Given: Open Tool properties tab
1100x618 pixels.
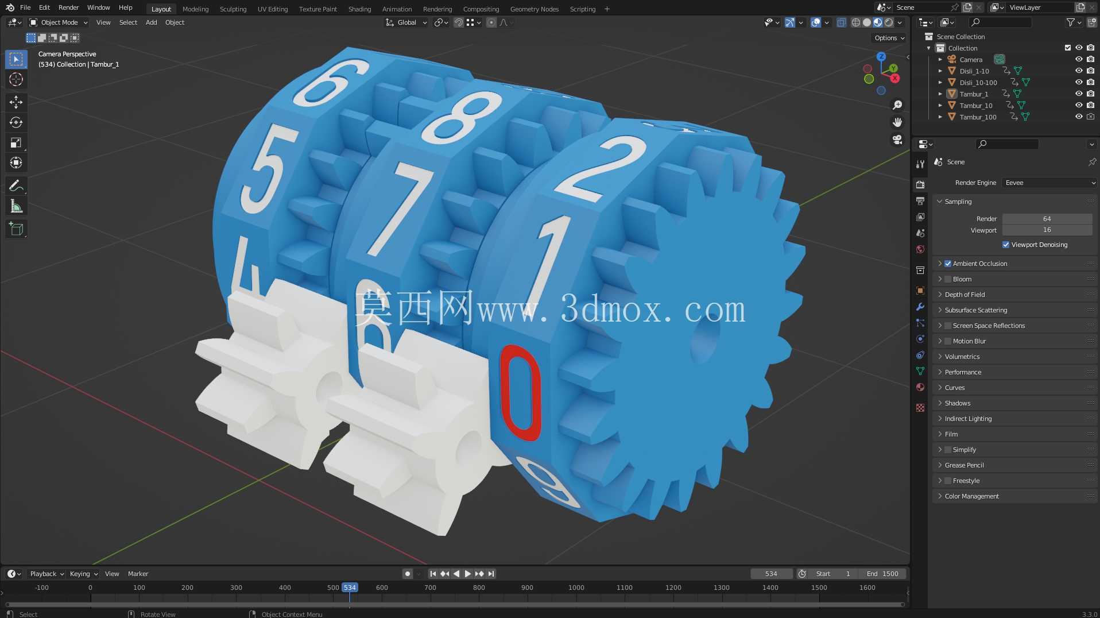Looking at the screenshot, I should click(x=920, y=164).
